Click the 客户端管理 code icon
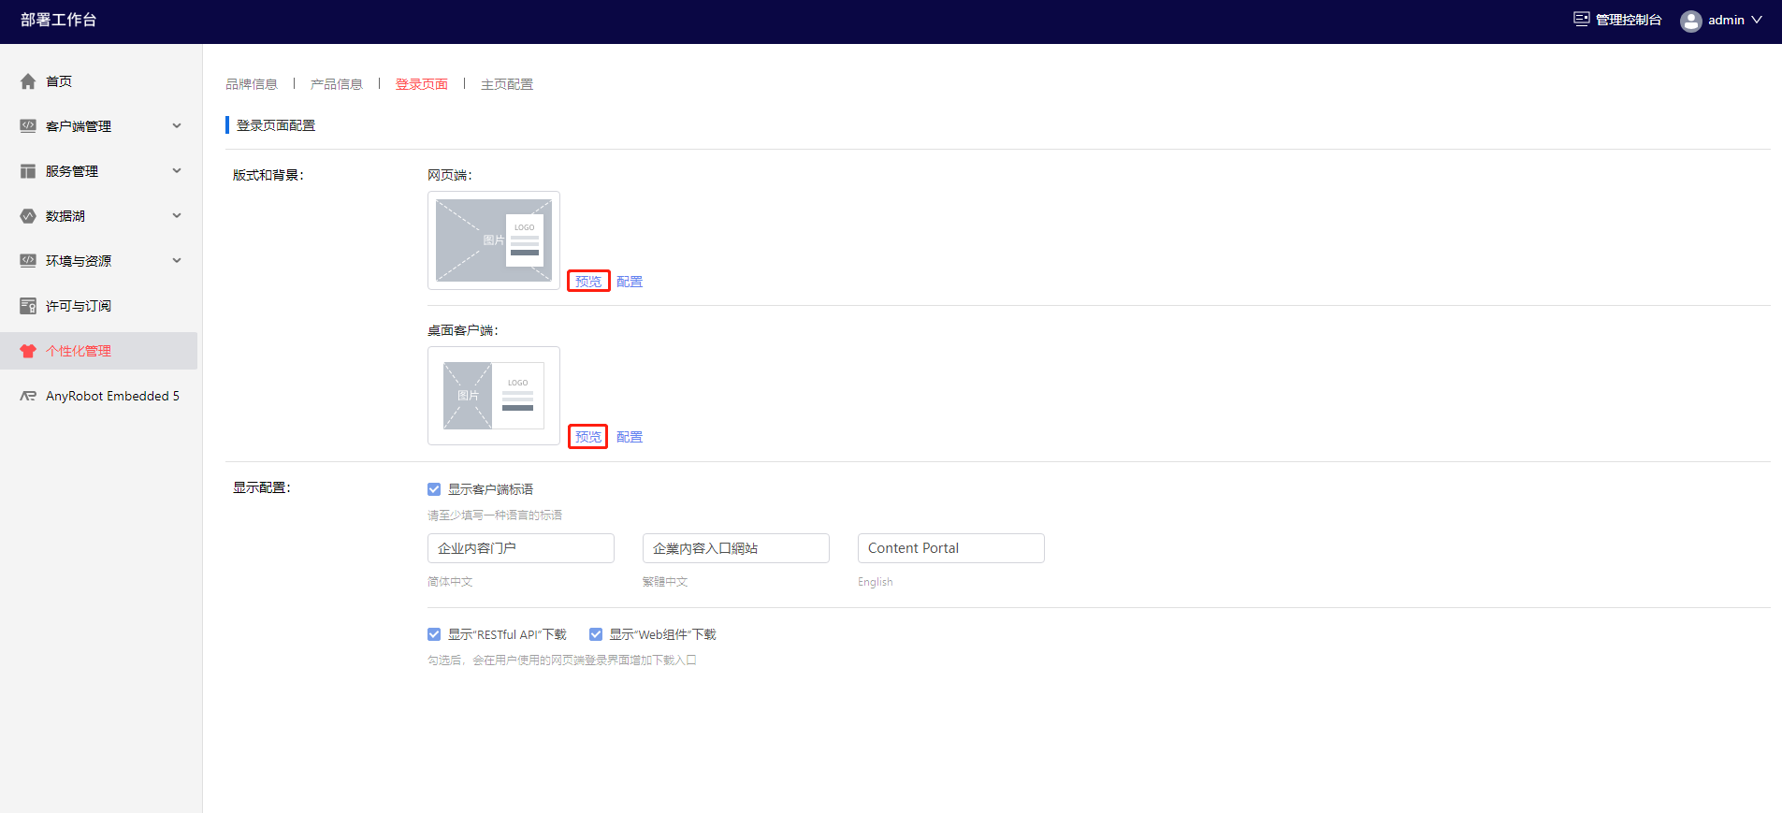 click(x=28, y=126)
